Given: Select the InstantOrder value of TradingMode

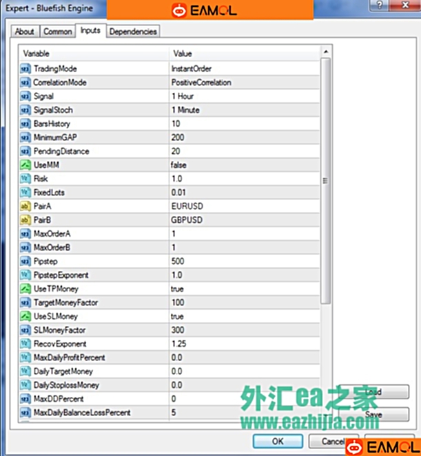Looking at the screenshot, I should (x=192, y=69).
